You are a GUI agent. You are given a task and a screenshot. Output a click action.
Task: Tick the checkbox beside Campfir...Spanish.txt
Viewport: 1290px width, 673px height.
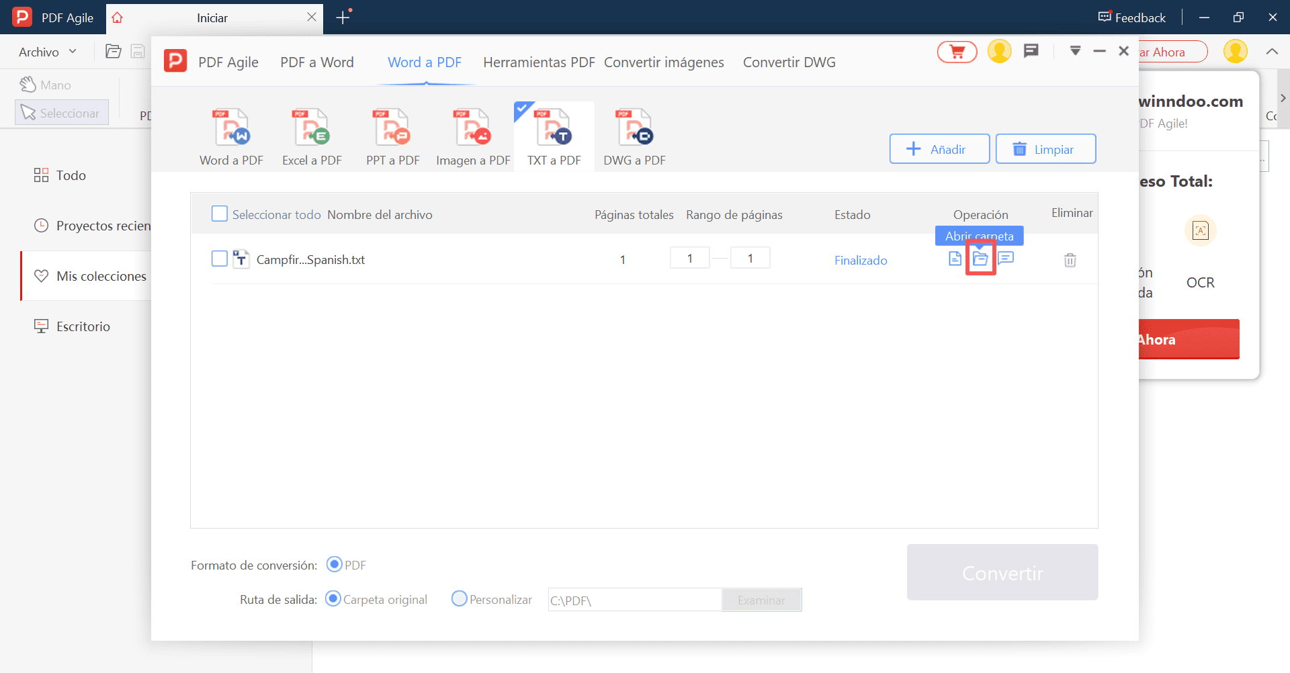[x=220, y=259]
